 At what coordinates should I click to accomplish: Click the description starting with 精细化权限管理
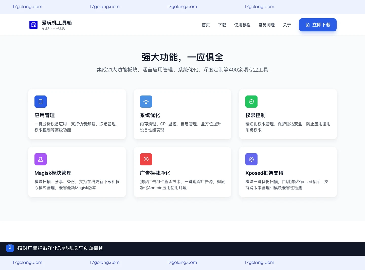click(288, 127)
